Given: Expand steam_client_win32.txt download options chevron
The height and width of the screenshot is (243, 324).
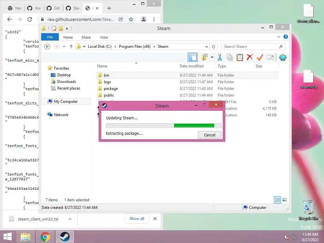Looking at the screenshot, I should tap(70, 219).
